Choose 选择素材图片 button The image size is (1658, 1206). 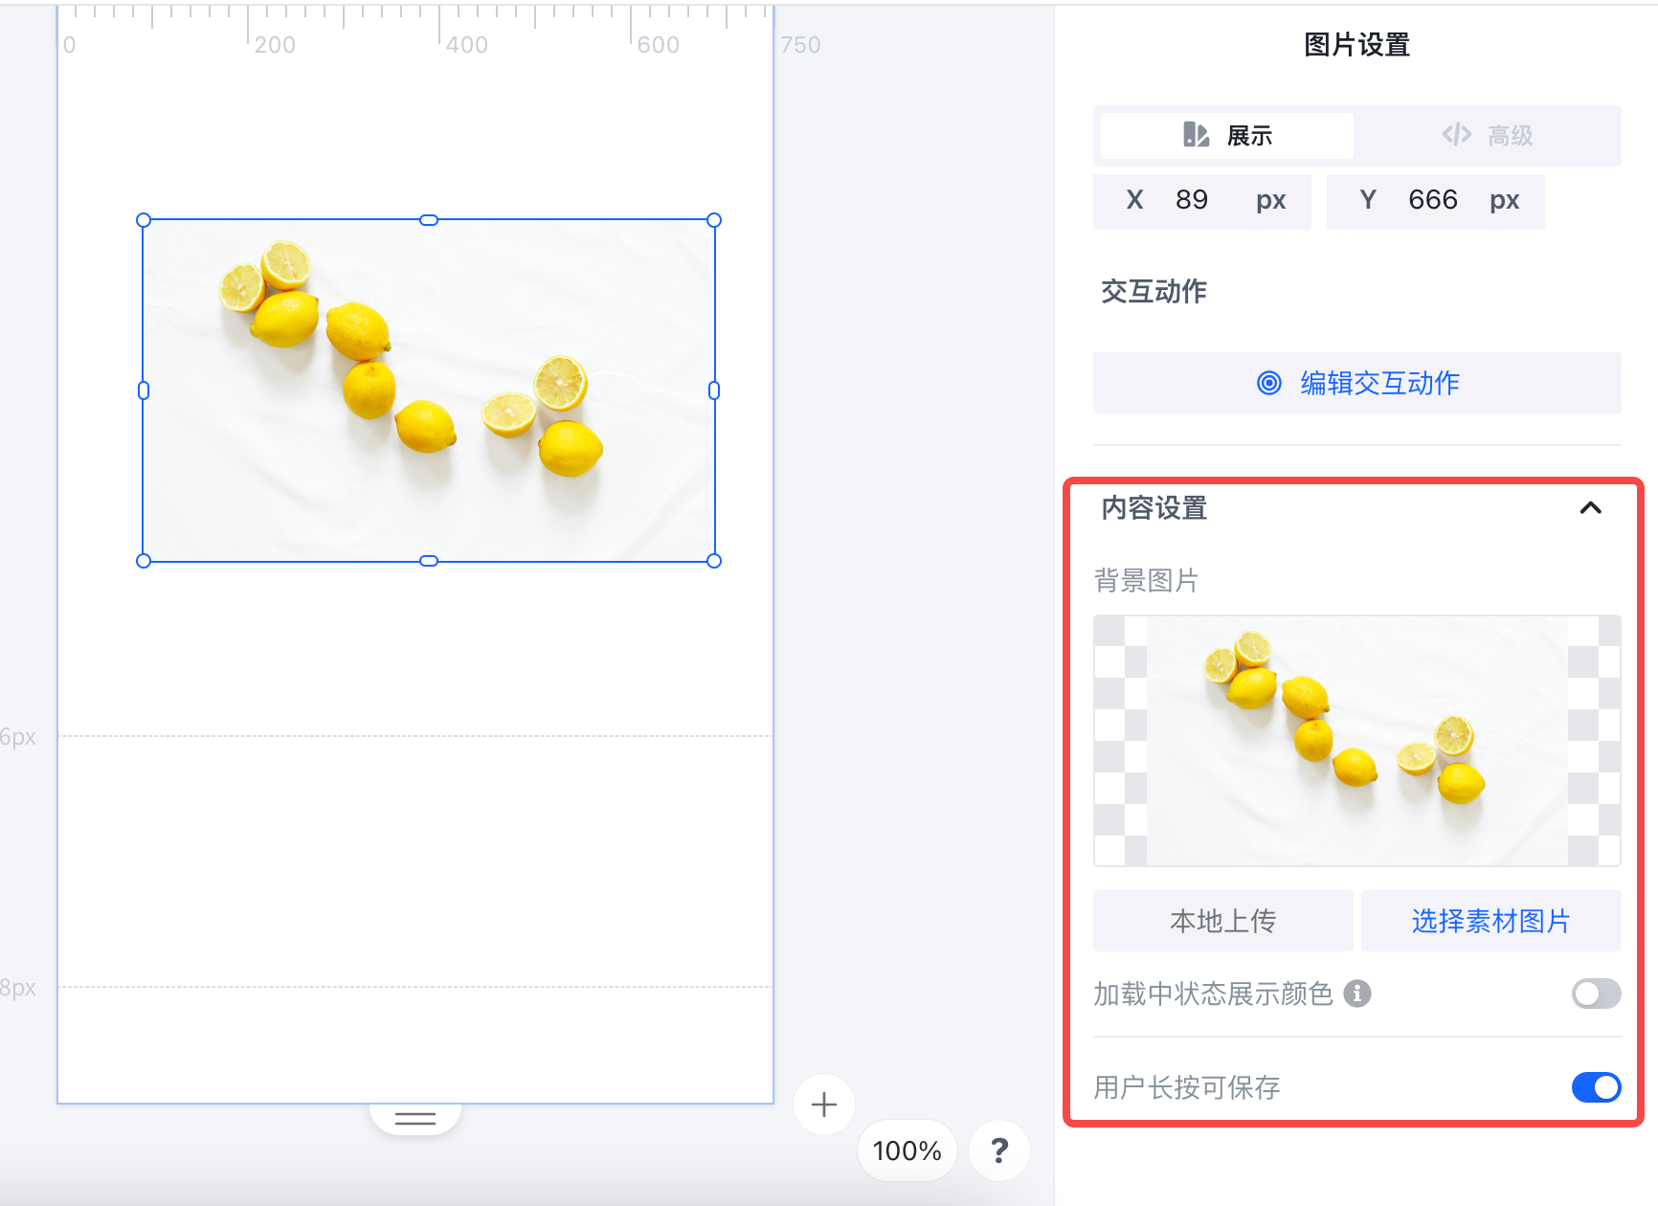coord(1491,921)
